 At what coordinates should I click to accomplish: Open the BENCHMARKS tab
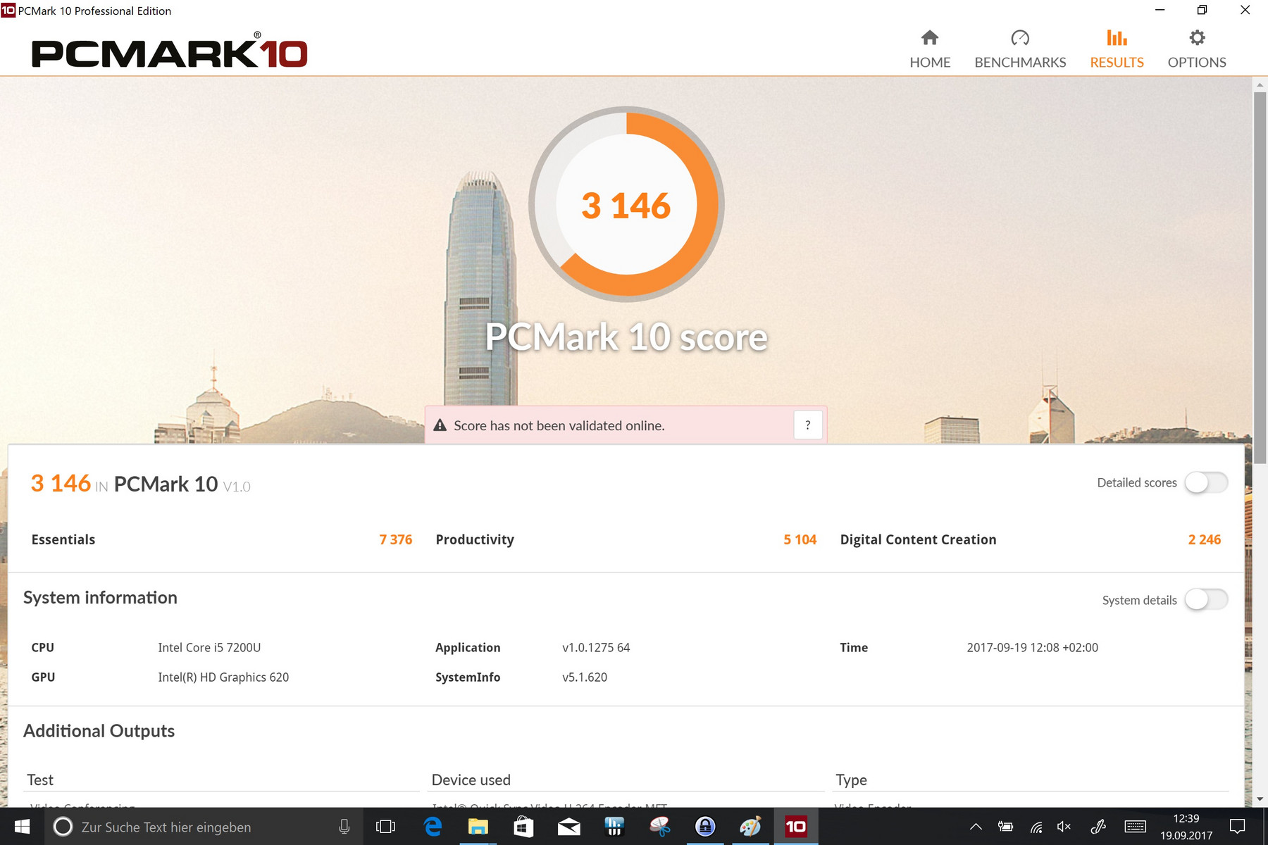pyautogui.click(x=1020, y=49)
